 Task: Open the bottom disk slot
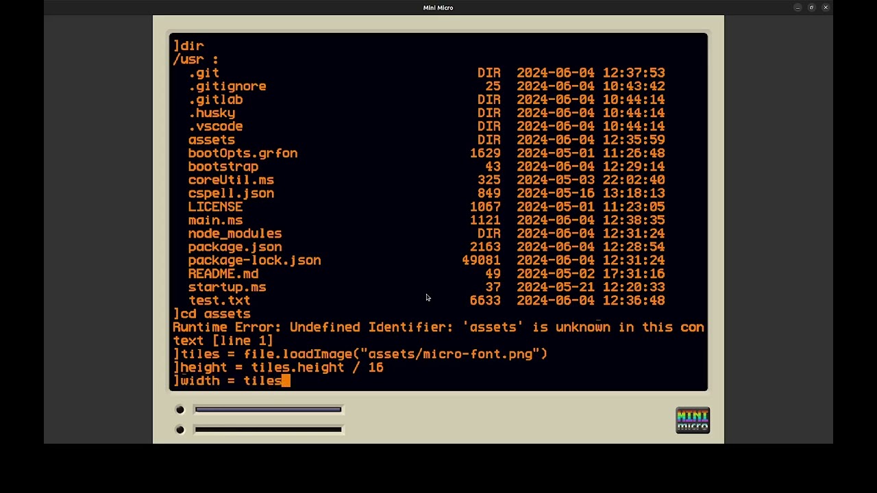tap(268, 429)
